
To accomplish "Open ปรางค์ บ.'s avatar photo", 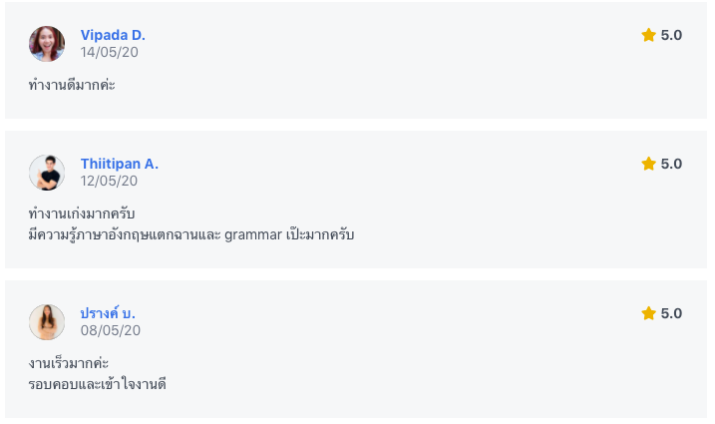I will click(x=47, y=322).
